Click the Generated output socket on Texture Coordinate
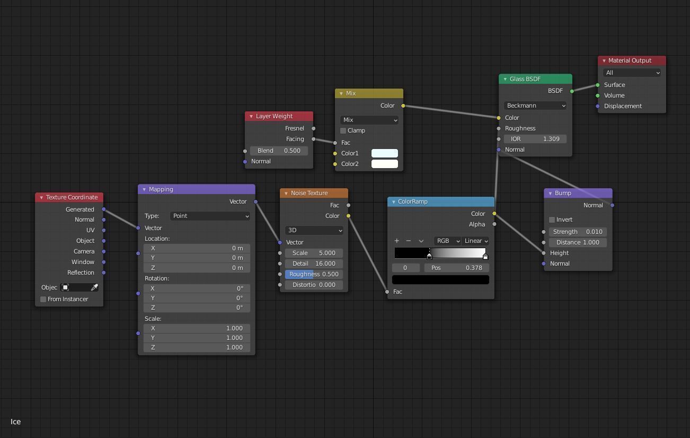Image resolution: width=690 pixels, height=438 pixels. [104, 209]
